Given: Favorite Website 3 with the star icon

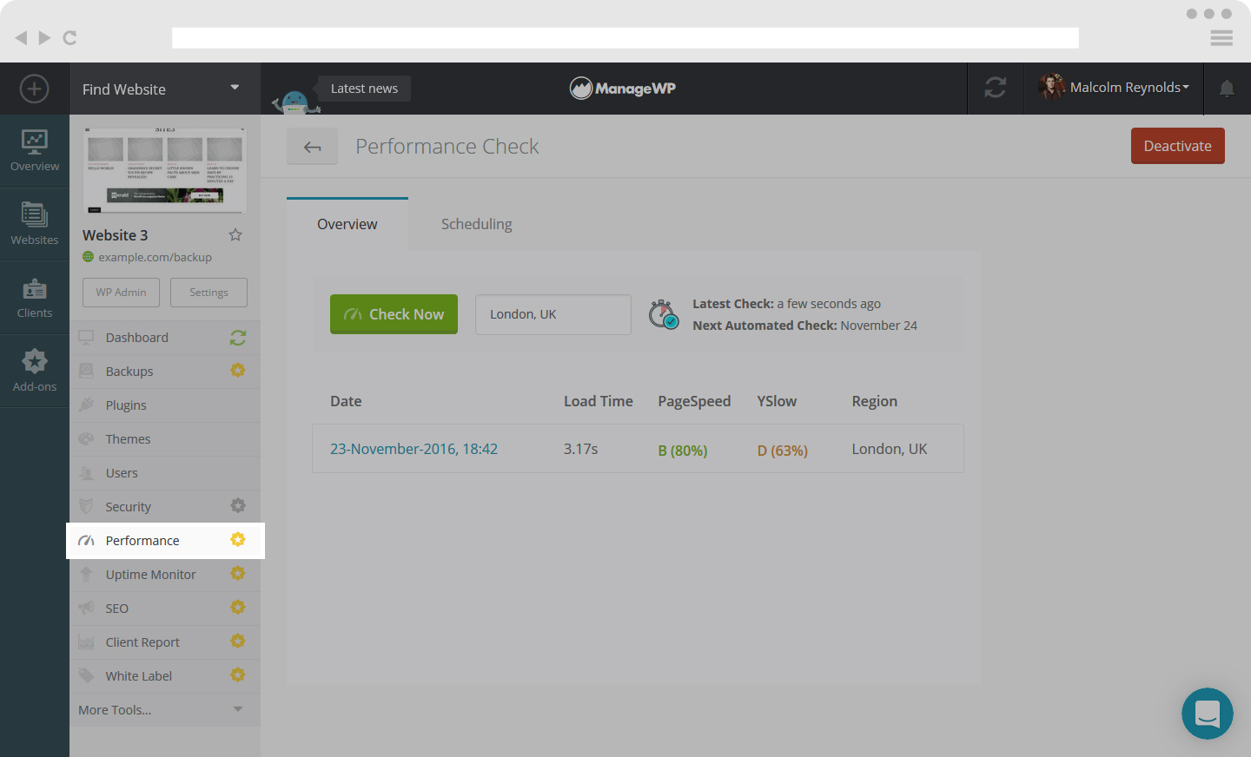Looking at the screenshot, I should point(235,235).
